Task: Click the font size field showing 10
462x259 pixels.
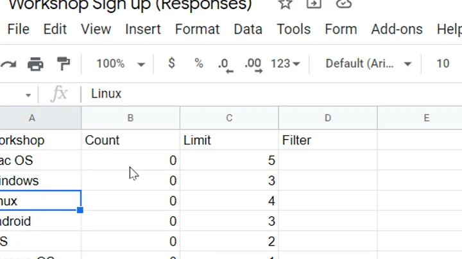Action: [443, 63]
